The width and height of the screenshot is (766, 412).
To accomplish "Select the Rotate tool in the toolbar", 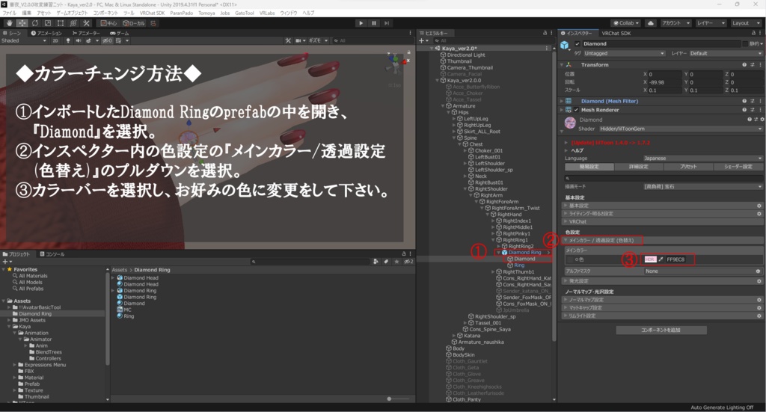I will [x=35, y=23].
